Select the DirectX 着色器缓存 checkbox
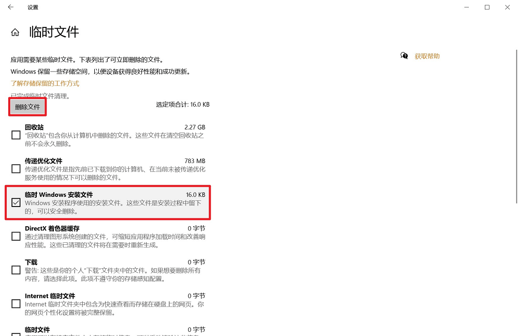 point(16,236)
